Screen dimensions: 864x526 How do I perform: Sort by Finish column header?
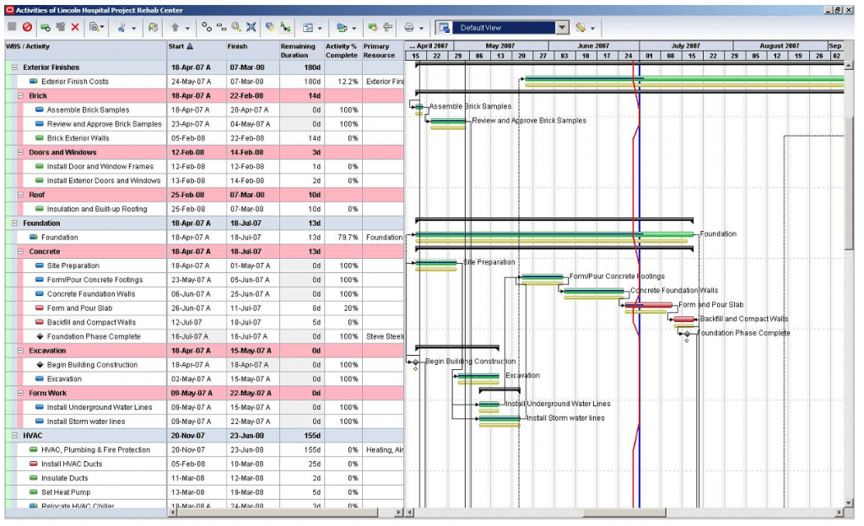pyautogui.click(x=252, y=50)
